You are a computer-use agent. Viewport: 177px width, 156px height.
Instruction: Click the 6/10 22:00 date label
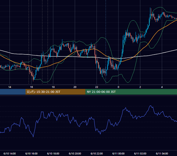point(97,153)
